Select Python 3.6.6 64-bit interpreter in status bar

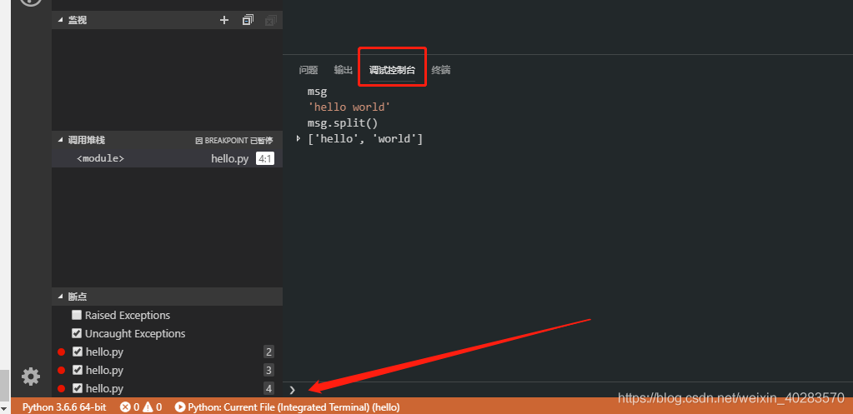(x=64, y=407)
